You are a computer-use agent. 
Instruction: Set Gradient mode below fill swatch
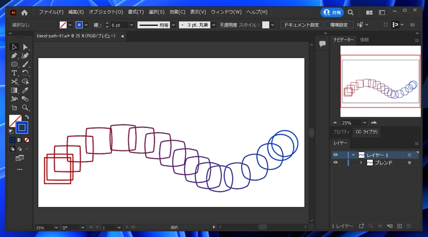[x=19, y=140]
